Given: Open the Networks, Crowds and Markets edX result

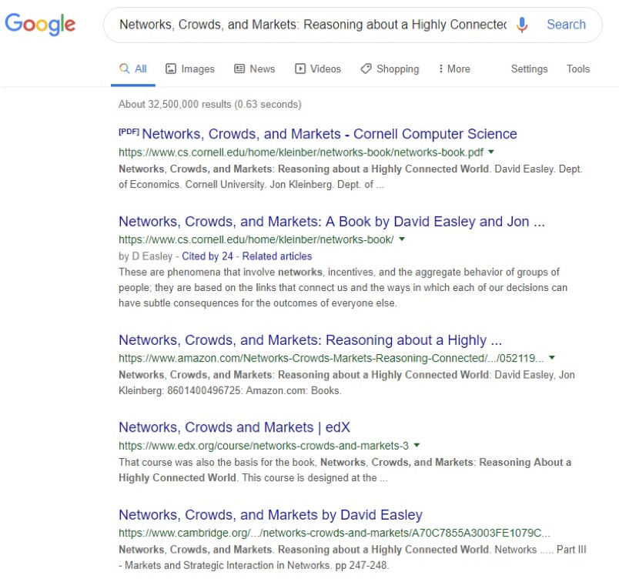Looking at the screenshot, I should coord(234,427).
